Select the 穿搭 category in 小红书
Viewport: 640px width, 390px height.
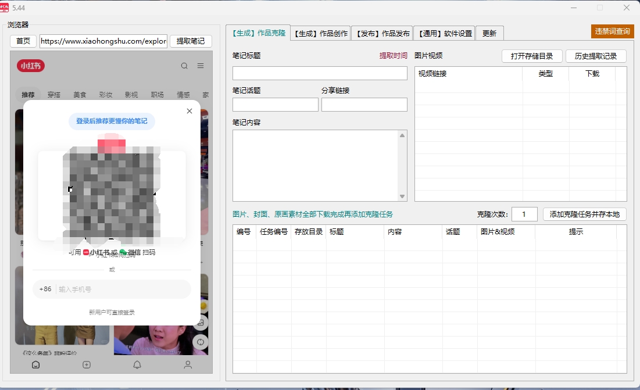tap(54, 95)
